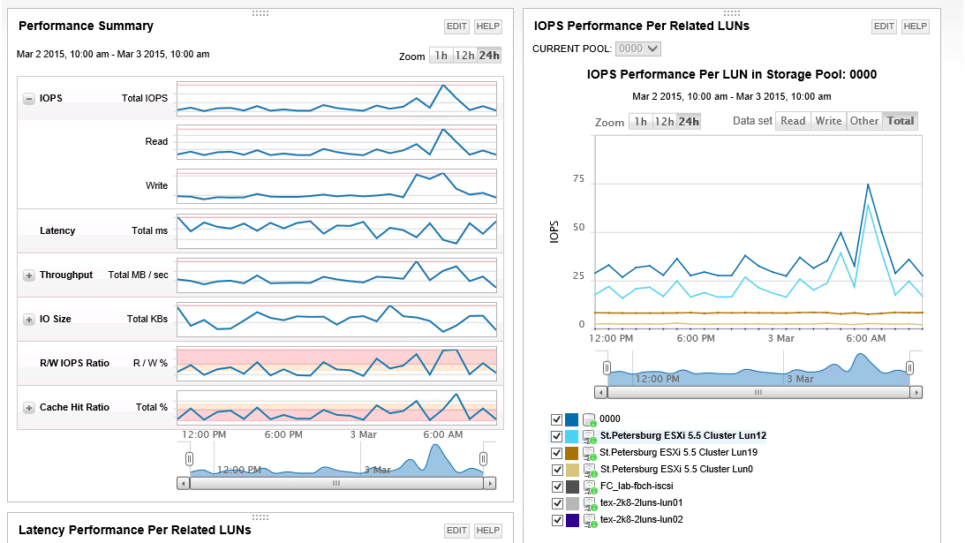Image resolution: width=965 pixels, height=543 pixels.
Task: Open the CURRENT POOL dropdown
Action: (638, 49)
